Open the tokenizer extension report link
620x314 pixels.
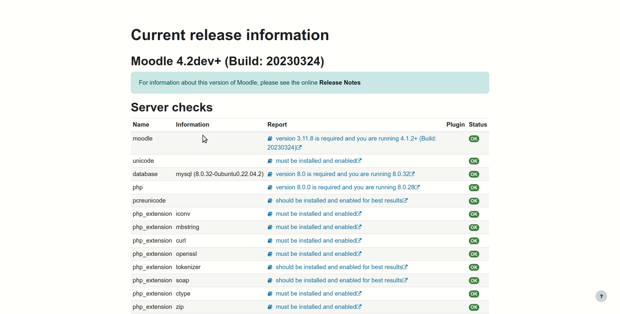point(342,267)
